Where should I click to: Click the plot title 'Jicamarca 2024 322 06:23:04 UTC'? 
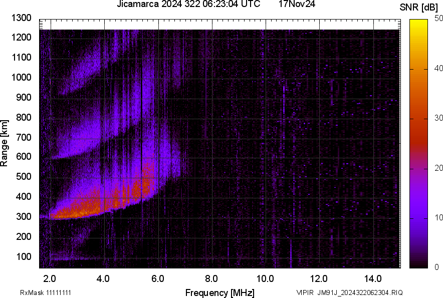[188, 4]
